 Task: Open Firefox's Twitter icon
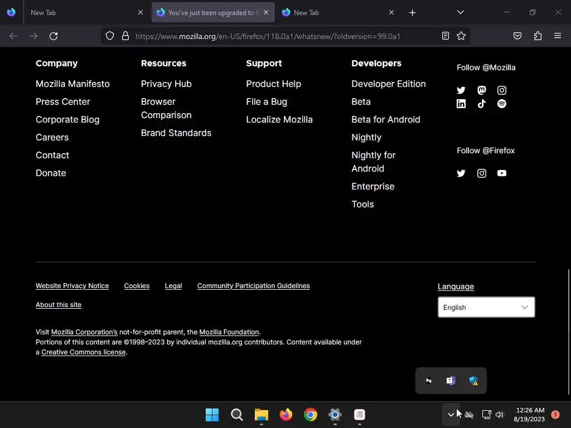[461, 173]
